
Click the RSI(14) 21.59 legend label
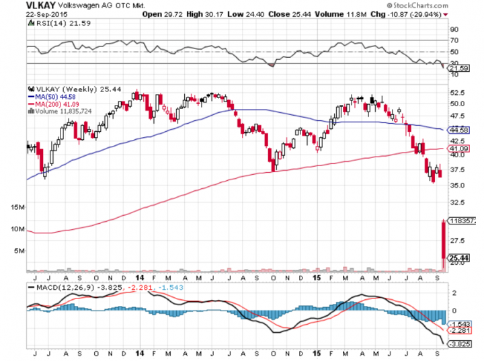coord(63,23)
